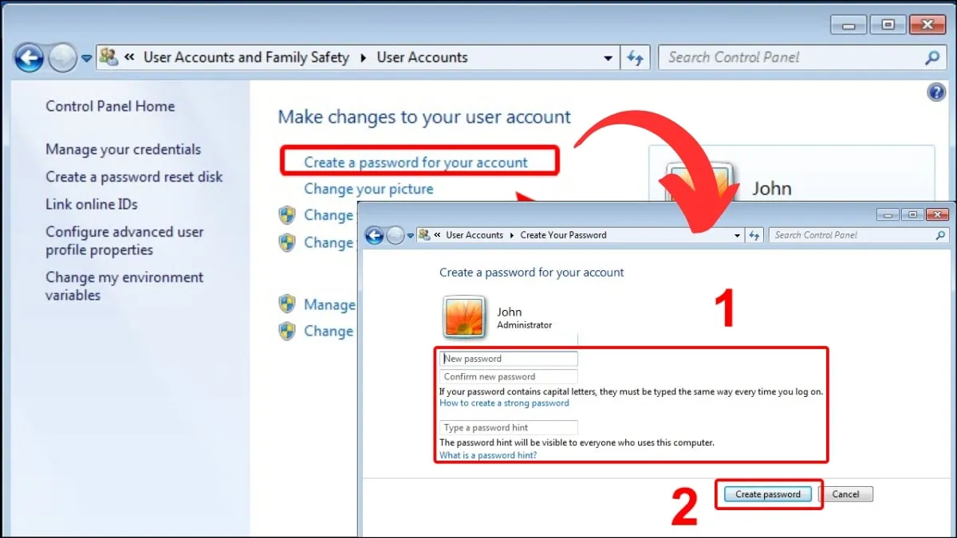Viewport: 957px width, 538px height.
Task: Click the User Accounts icon in the address bar
Action: 108,57
